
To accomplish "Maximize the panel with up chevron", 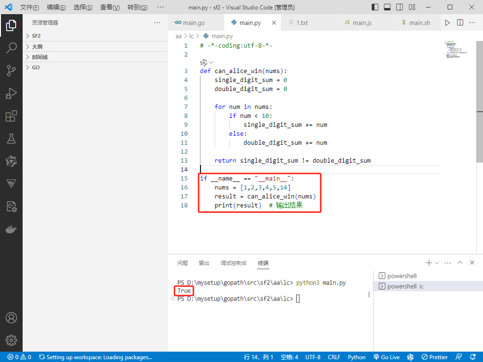I will [460, 263].
